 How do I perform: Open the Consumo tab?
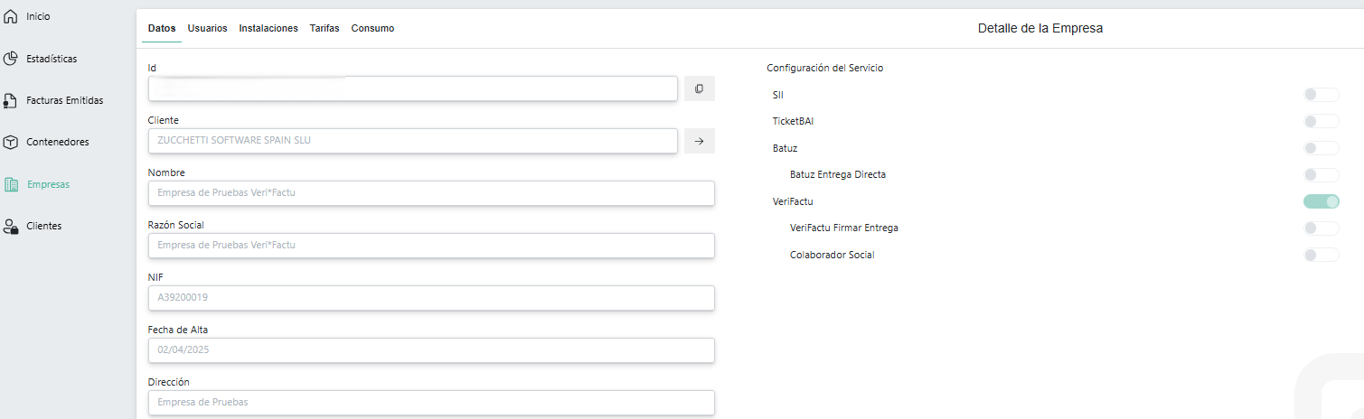tap(372, 28)
